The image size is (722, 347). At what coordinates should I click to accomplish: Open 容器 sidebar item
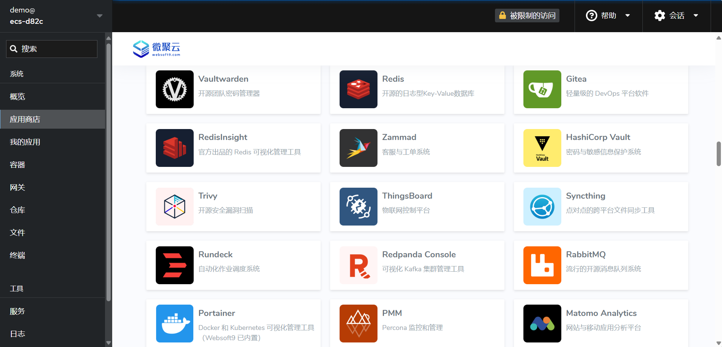tap(53, 165)
